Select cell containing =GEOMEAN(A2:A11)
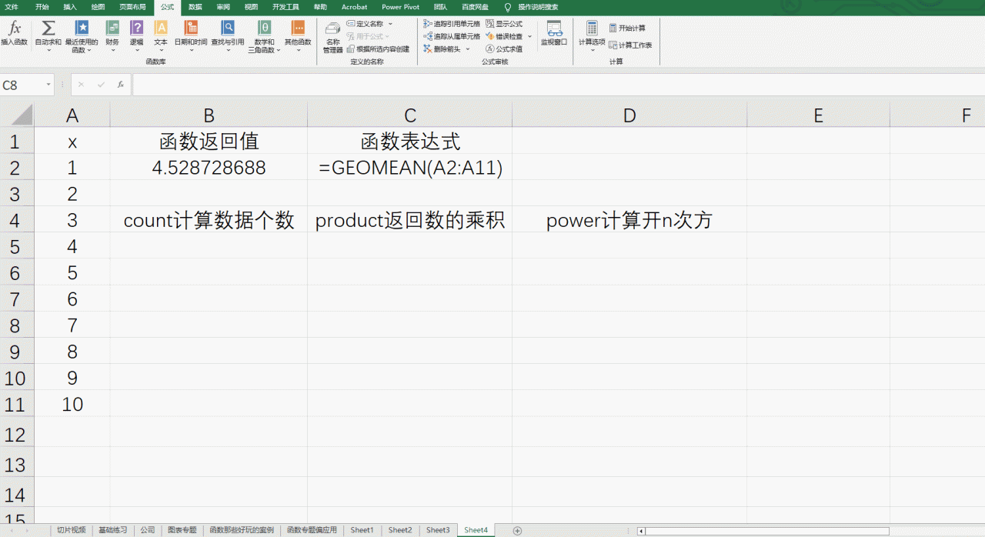985x537 pixels. click(410, 168)
